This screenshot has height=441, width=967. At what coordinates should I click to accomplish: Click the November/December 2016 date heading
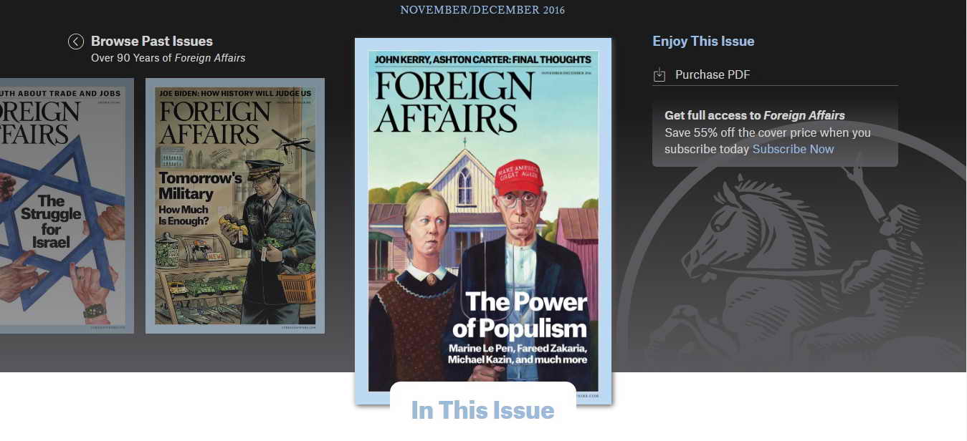pyautogui.click(x=482, y=10)
